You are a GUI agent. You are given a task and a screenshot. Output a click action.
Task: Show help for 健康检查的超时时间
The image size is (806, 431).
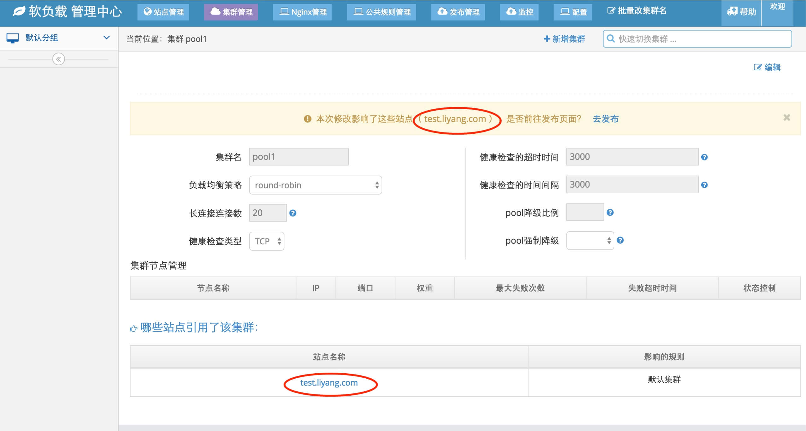pos(704,157)
